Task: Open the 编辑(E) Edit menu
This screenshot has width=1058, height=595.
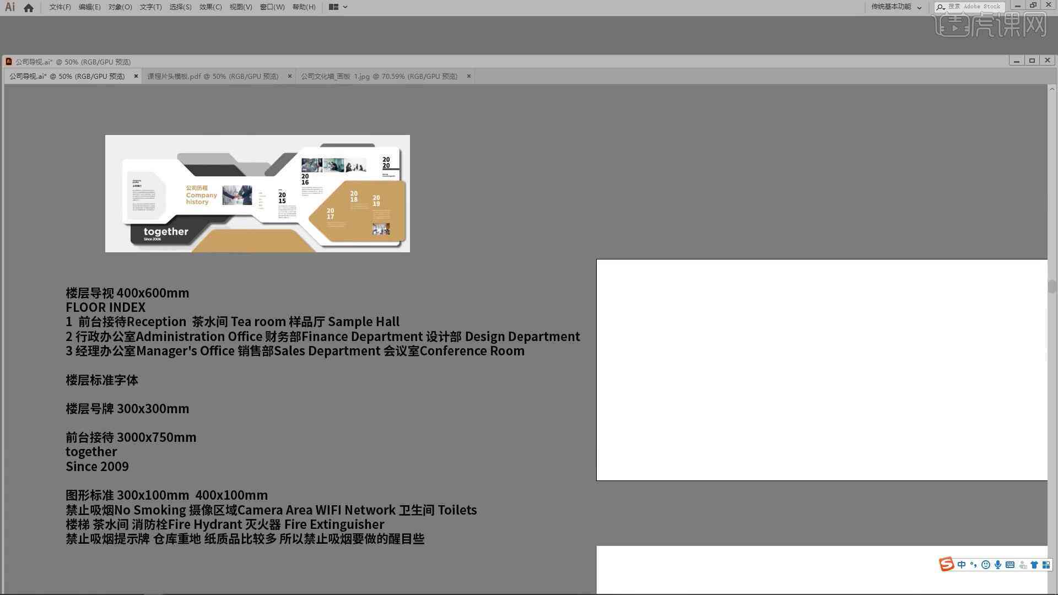Action: (87, 7)
